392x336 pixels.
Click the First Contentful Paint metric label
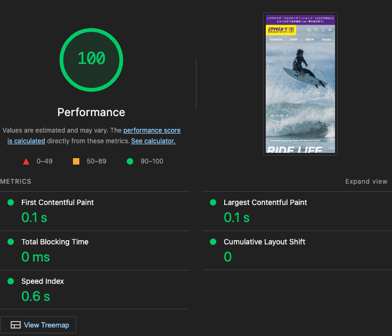click(x=58, y=202)
